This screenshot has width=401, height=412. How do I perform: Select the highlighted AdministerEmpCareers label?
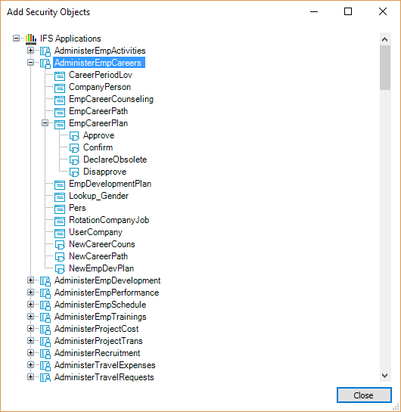click(x=99, y=63)
